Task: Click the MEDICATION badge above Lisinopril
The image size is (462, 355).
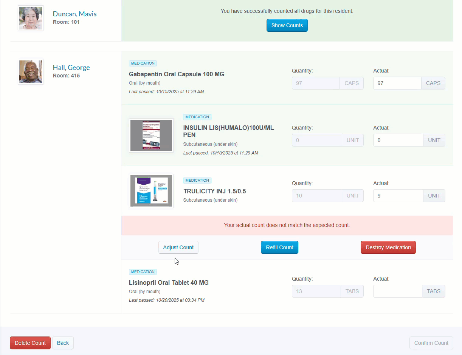Action: pyautogui.click(x=143, y=272)
